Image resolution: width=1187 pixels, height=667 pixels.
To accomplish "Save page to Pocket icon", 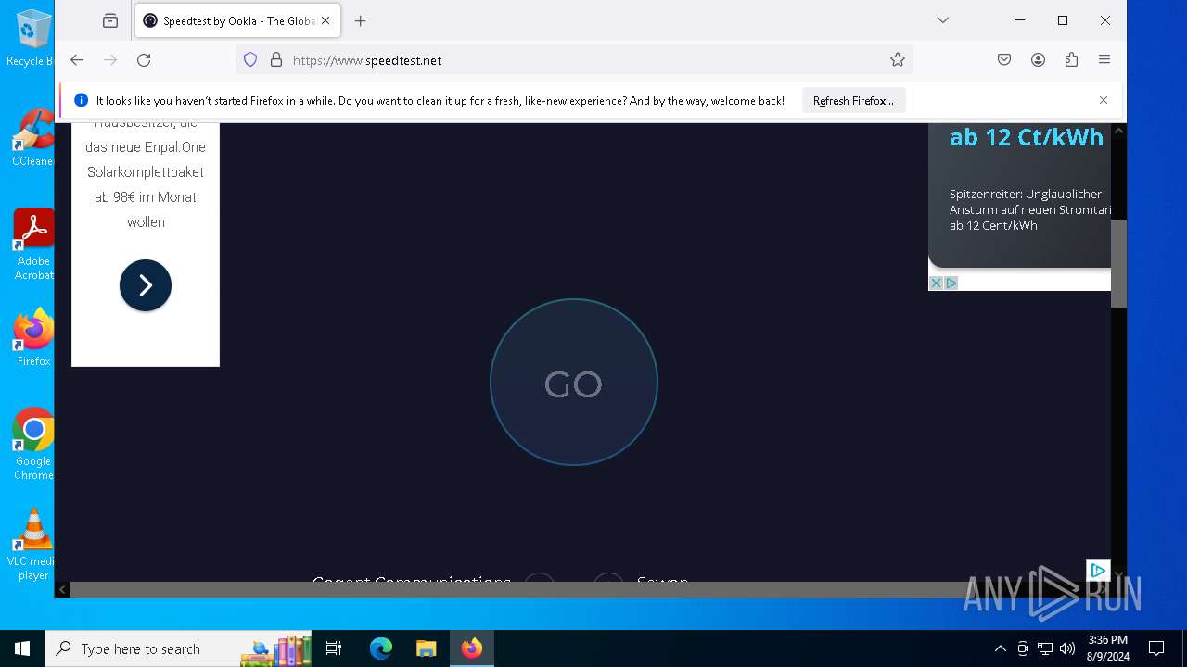I will pos(1004,60).
